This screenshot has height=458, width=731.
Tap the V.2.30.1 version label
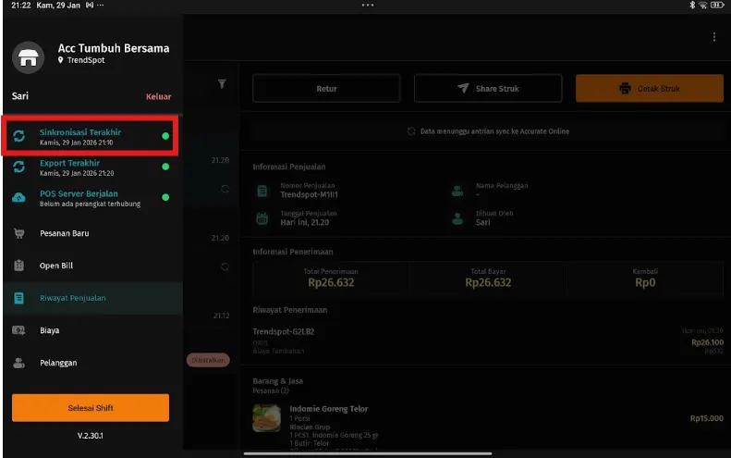point(91,436)
